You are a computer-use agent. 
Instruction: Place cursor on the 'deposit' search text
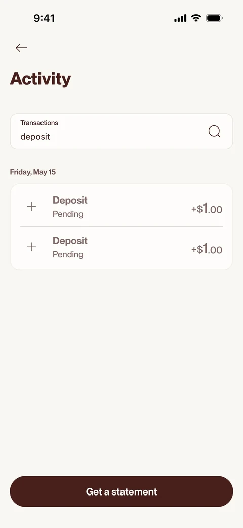click(35, 137)
